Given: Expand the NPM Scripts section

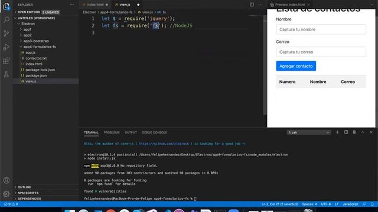Looking at the screenshot, I should (46, 193).
